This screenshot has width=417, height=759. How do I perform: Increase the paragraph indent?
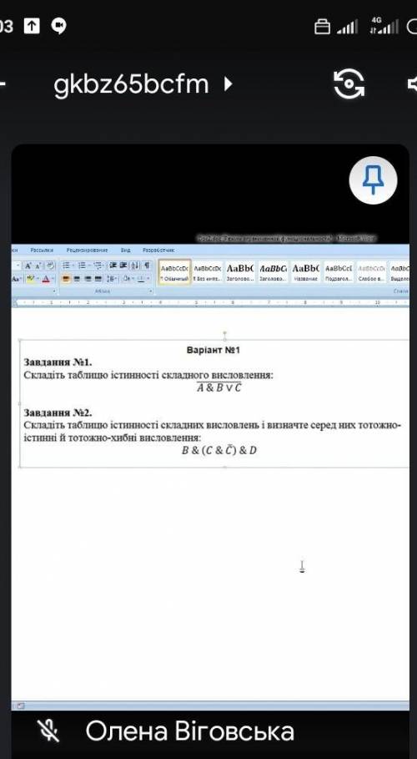(123, 266)
